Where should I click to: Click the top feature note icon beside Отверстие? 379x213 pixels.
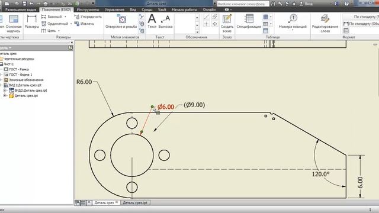142,17
